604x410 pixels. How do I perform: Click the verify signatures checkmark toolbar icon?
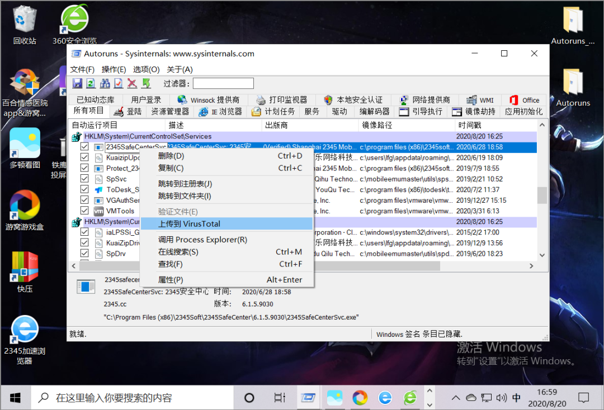coord(117,83)
